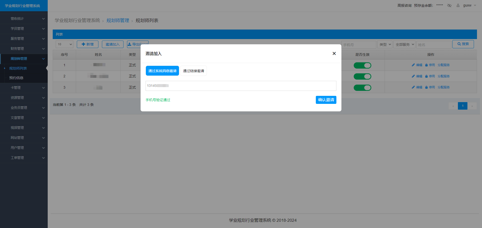Open the 财务管理 sidebar menu
The width and height of the screenshot is (482, 228).
pos(24,49)
